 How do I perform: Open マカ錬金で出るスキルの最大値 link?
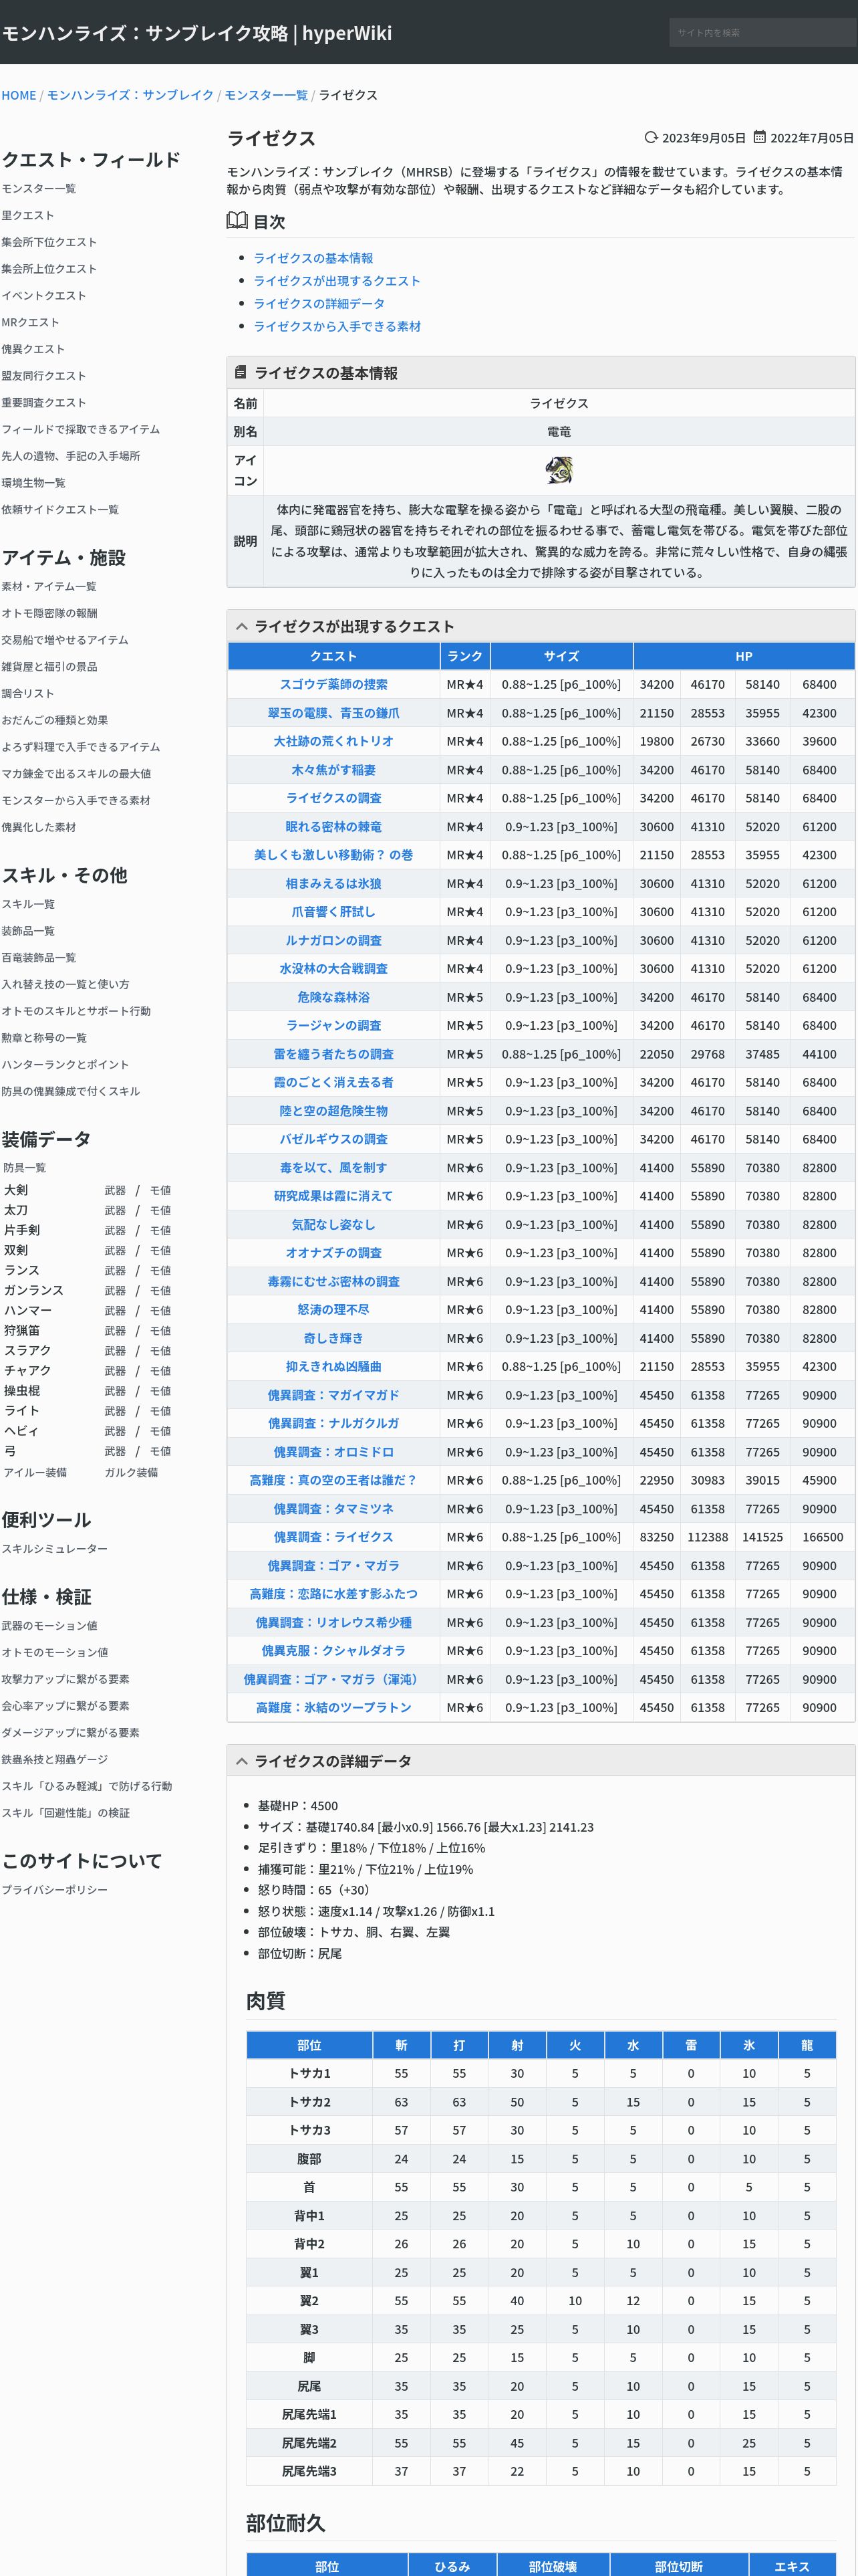coord(76,774)
